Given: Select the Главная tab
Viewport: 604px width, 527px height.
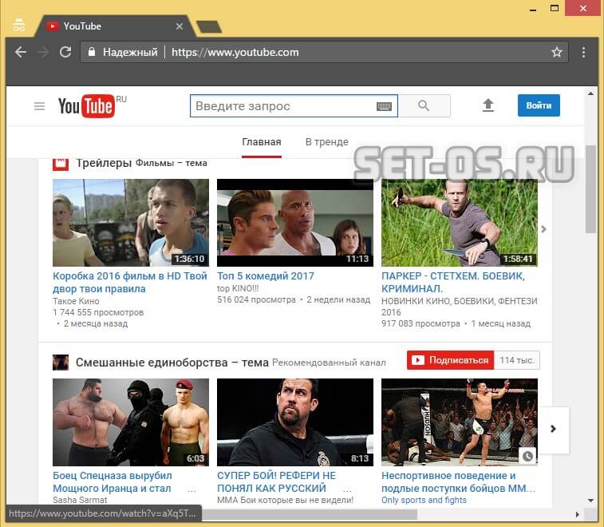Looking at the screenshot, I should pos(262,142).
